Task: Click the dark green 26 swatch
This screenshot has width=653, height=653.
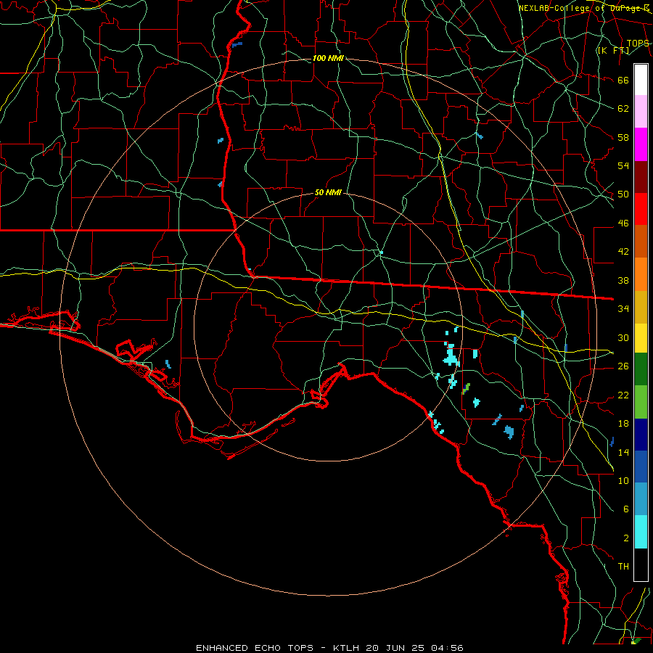Action: pos(641,369)
